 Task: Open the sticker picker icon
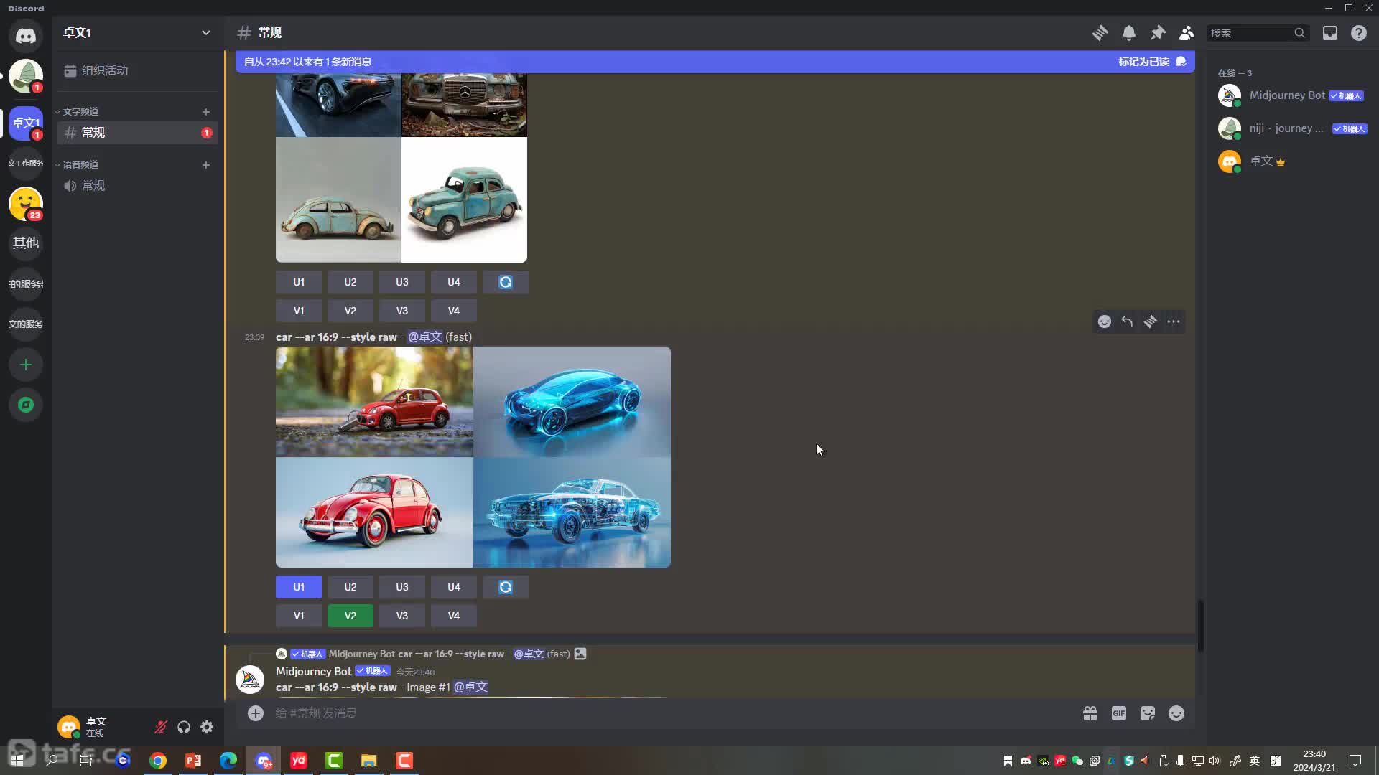(x=1148, y=713)
